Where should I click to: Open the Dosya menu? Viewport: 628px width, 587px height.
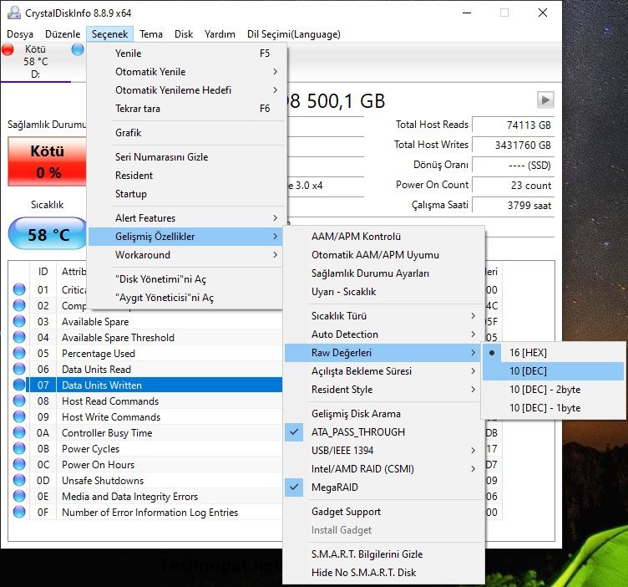[x=20, y=34]
